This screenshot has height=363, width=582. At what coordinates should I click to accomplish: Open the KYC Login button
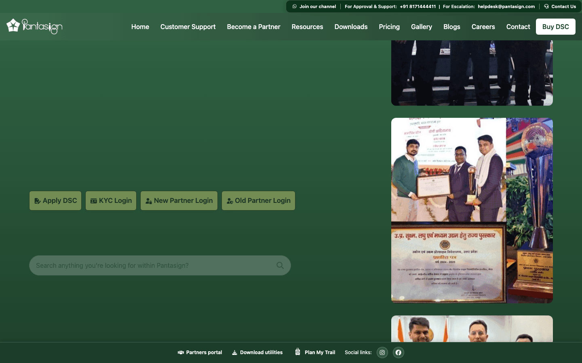tap(111, 200)
